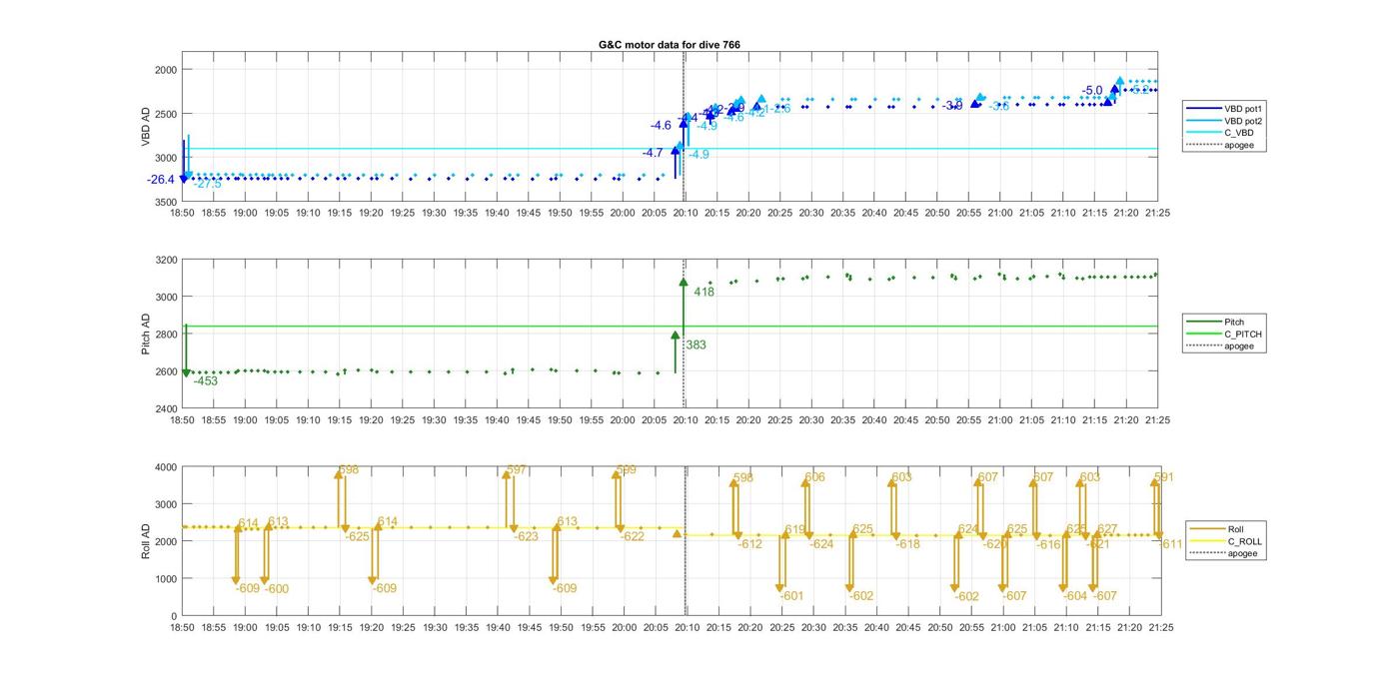Click the '2500' tick on VBD axis
Viewport: 1399px width, 692px height.
166,114
